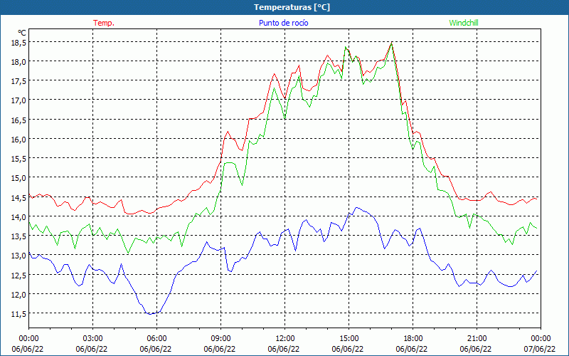Click the 15,5 y-axis value

click(x=19, y=159)
